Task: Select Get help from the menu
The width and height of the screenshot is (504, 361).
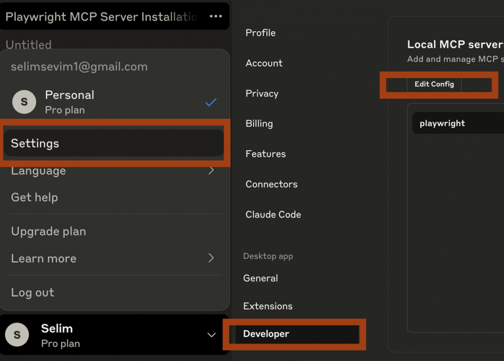Action: pos(34,197)
